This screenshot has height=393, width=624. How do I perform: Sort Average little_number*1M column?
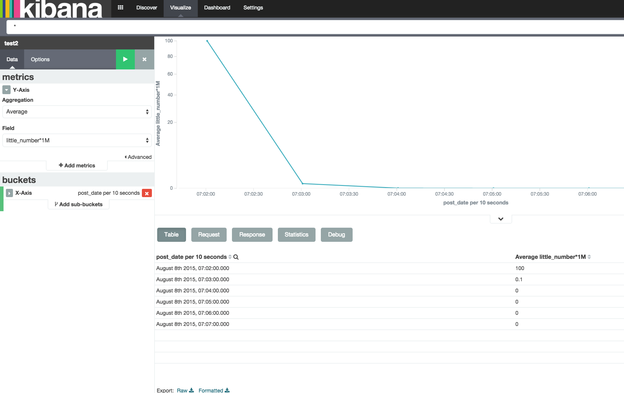pyautogui.click(x=589, y=257)
